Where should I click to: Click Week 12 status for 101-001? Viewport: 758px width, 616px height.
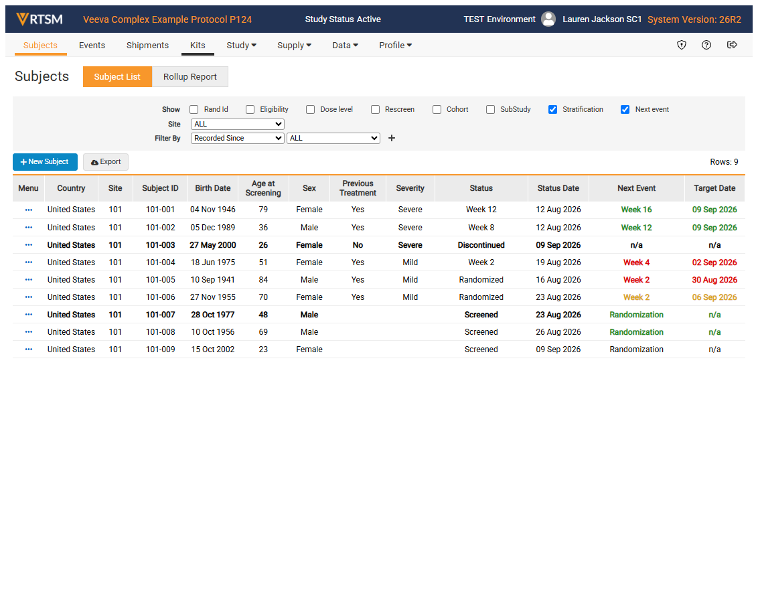coord(481,210)
